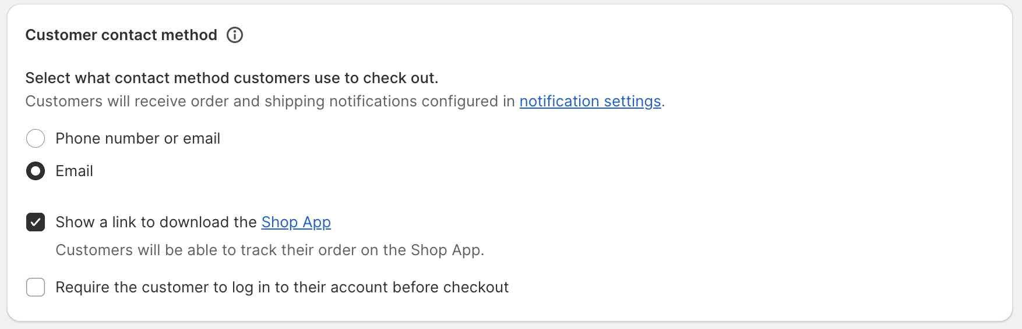Click the empty circle next to Phone number or email
The width and height of the screenshot is (1022, 329).
pos(36,138)
